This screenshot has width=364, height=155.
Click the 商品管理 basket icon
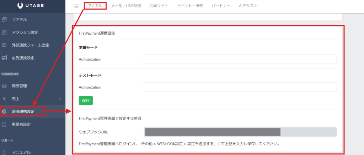click(4, 86)
